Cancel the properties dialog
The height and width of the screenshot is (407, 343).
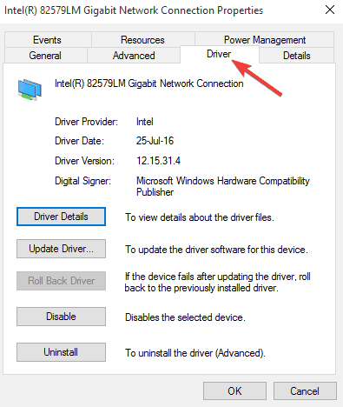click(x=305, y=391)
